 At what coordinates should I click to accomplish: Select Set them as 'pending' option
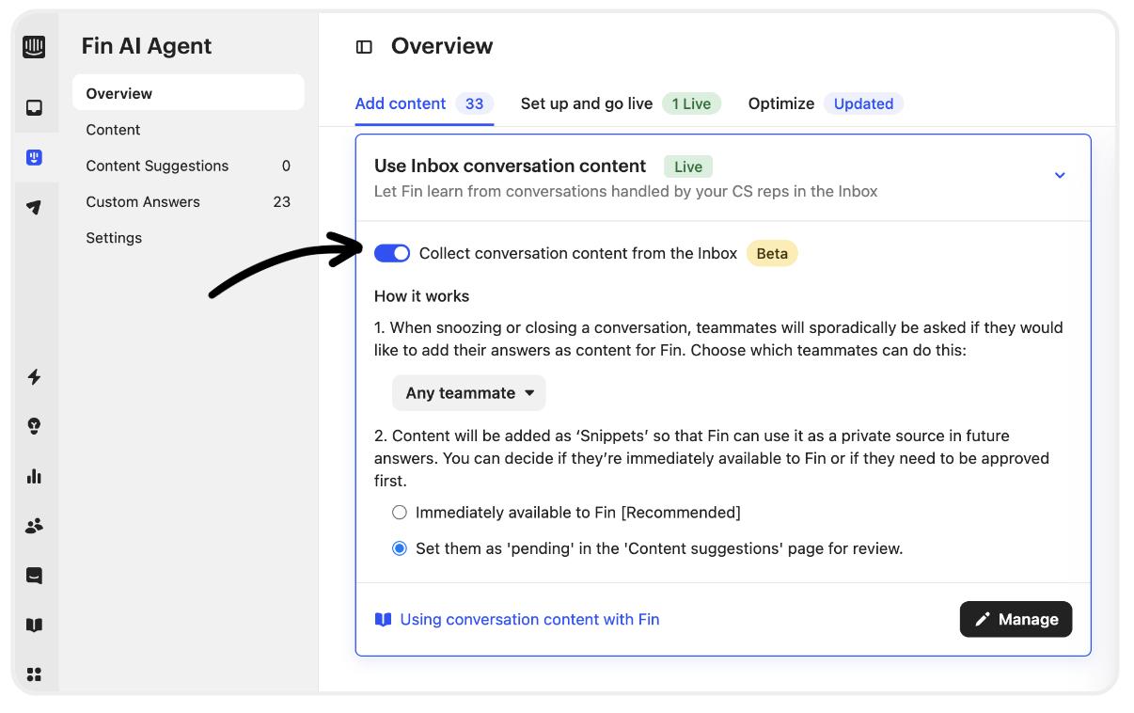click(x=400, y=548)
